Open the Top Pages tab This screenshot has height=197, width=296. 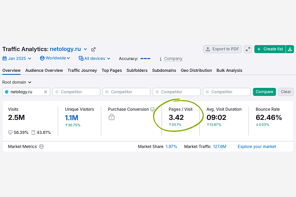point(111,70)
